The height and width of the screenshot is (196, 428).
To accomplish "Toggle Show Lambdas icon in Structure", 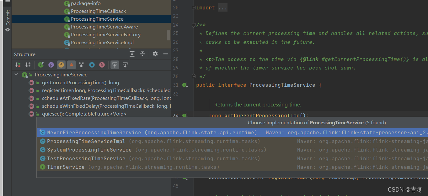I will click(x=102, y=65).
